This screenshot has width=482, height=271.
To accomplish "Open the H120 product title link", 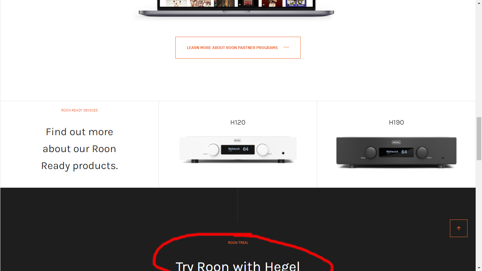I will (x=238, y=122).
